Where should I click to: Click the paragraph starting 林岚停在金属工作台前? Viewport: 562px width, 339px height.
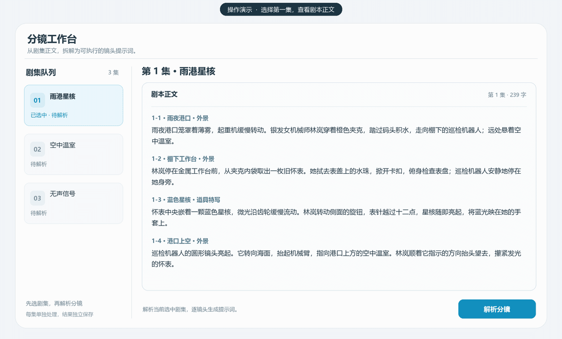point(336,176)
